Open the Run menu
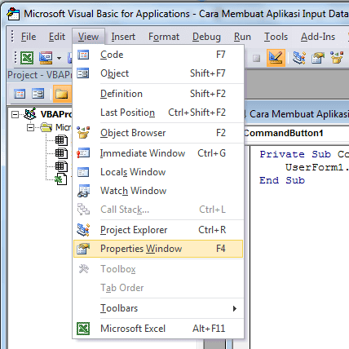 pos(242,37)
